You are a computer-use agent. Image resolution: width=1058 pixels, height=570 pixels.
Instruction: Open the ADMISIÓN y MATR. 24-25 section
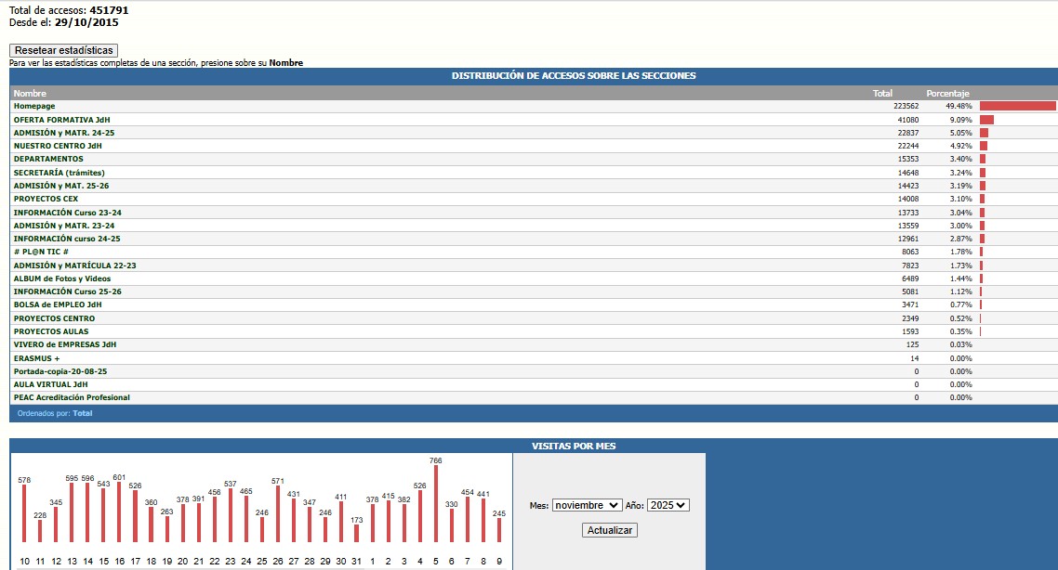click(x=60, y=132)
